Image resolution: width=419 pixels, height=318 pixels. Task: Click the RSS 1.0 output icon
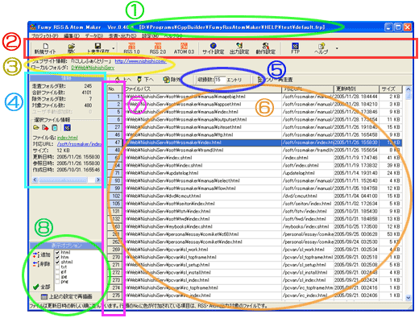[x=131, y=48]
